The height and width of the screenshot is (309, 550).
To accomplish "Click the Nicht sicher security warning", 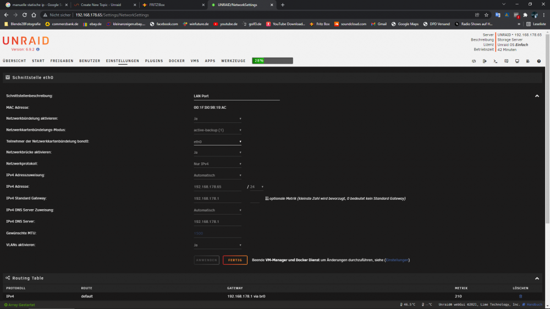I will coord(57,15).
